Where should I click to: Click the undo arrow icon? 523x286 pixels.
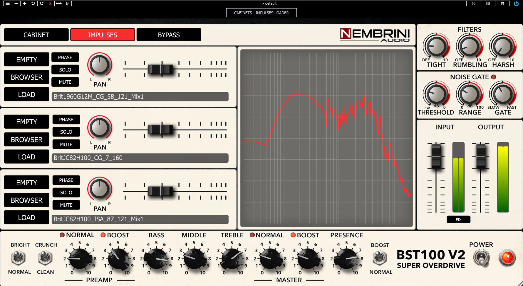(x=33, y=4)
